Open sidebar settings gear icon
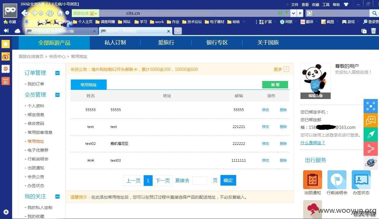 coord(6,212)
